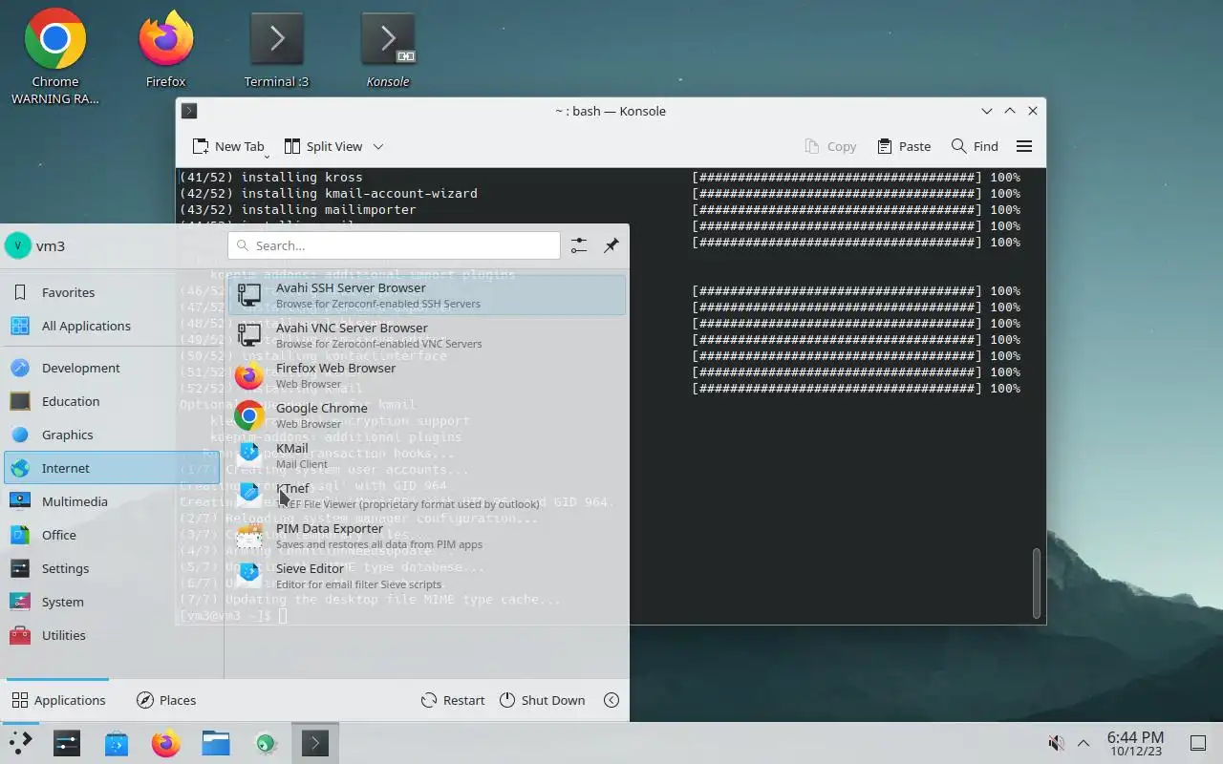Expand system tray hidden icons arrow
Viewport: 1223px width, 764px height.
pyautogui.click(x=1084, y=743)
